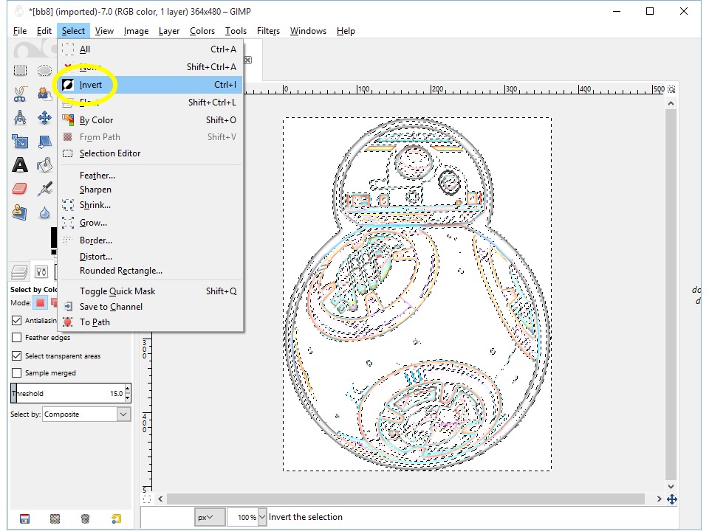This screenshot has height=531, width=709.
Task: Uncheck Select transparent areas
Action: coord(17,355)
